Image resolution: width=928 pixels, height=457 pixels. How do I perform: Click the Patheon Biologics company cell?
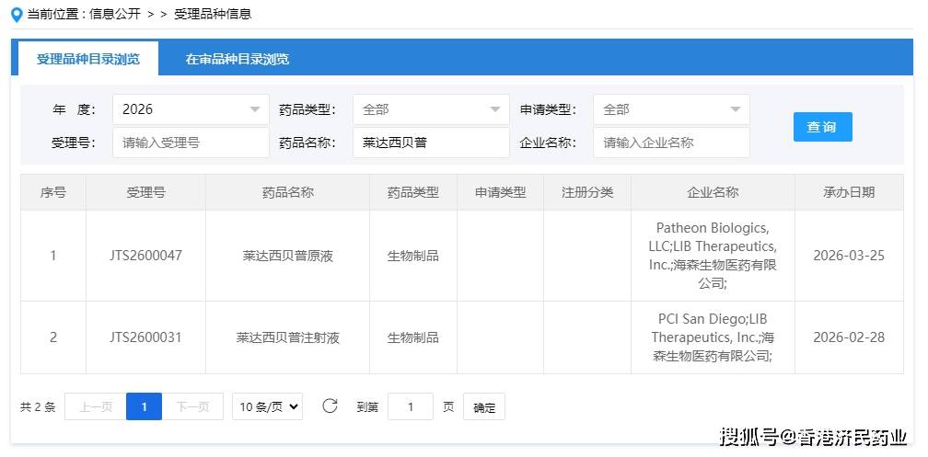(x=713, y=256)
